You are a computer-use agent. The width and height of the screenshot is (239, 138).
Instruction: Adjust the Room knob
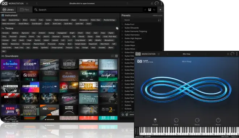pos(218,120)
